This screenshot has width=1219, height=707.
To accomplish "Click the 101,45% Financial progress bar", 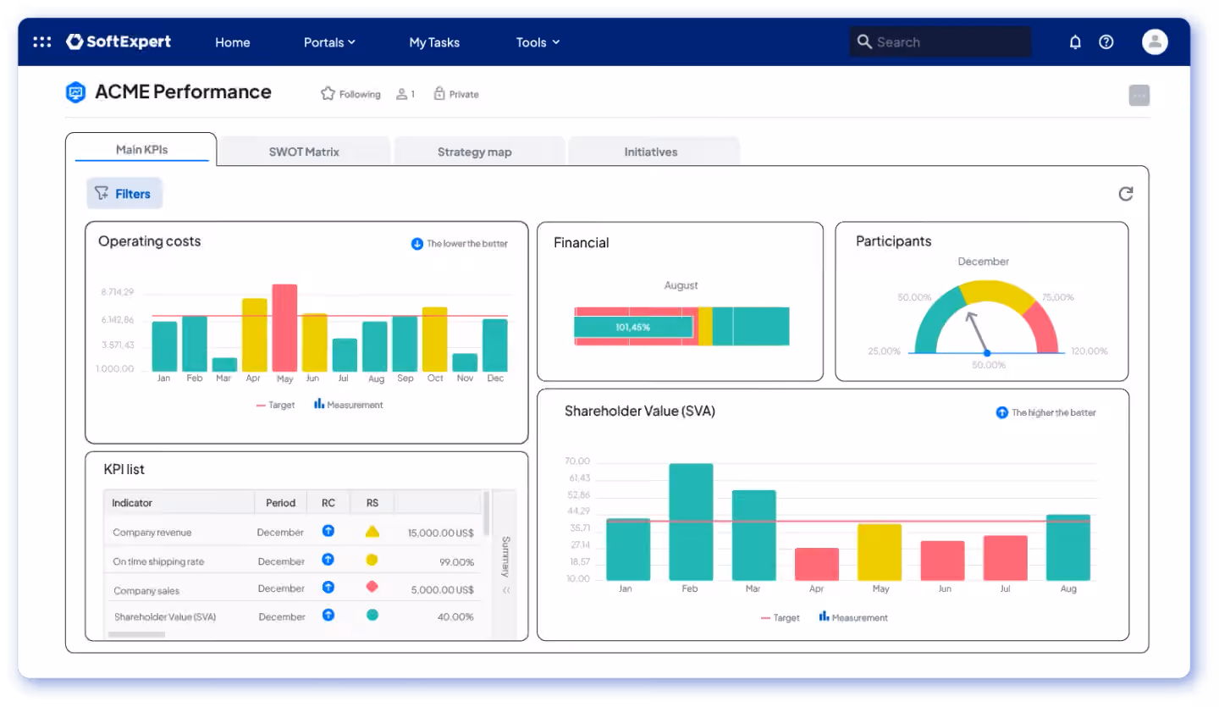I will coord(634,327).
